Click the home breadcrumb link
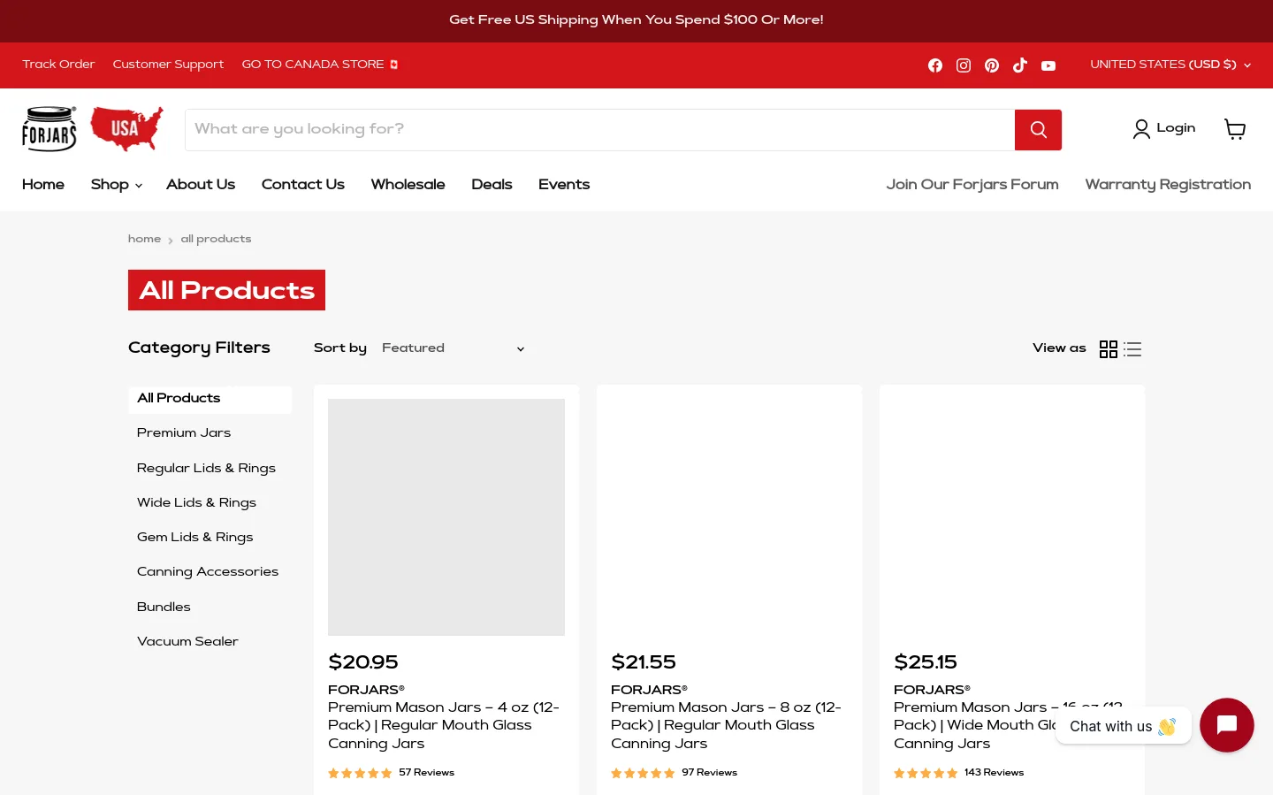The image size is (1273, 795). tap(144, 239)
